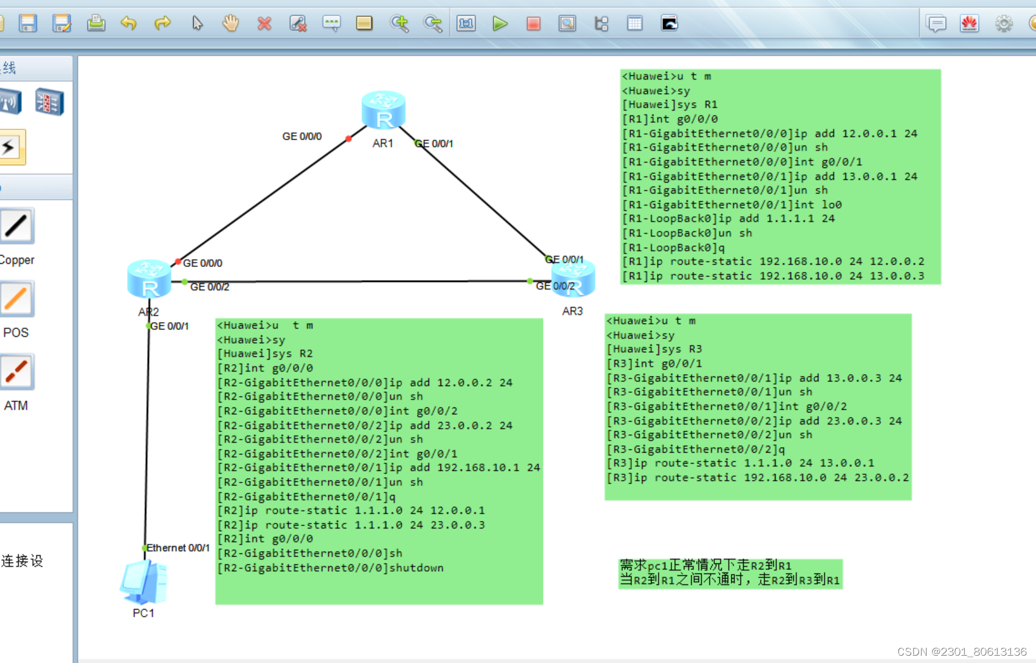Select the PC1 computer node
This screenshot has height=663, width=1036.
pyautogui.click(x=144, y=582)
